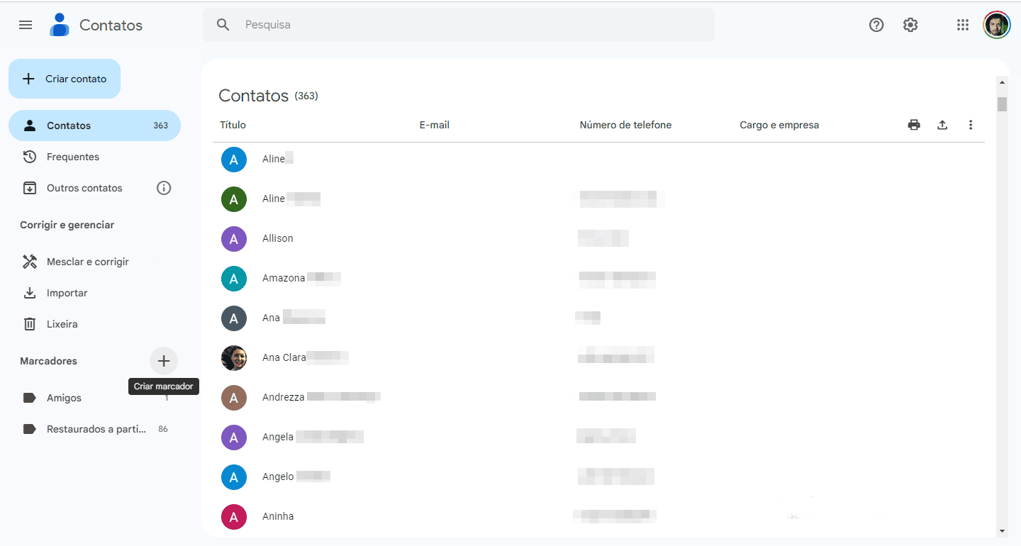
Task: Select Contatos in the sidebar
Action: (x=94, y=126)
